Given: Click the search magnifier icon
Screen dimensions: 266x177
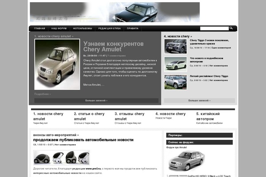Looking at the screenshot, I should 231,28.
